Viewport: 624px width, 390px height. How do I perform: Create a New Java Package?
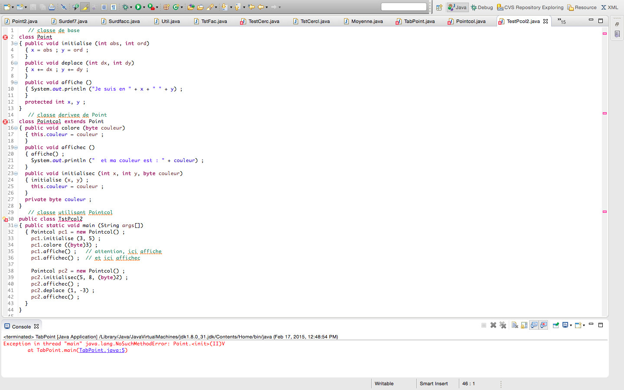pyautogui.click(x=166, y=7)
